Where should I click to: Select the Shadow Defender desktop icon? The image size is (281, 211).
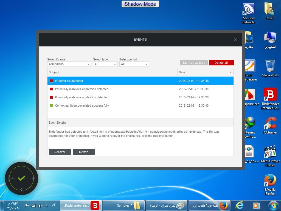tap(249, 13)
